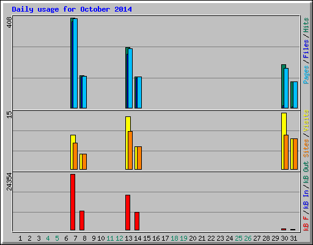Click the day 8 red kB bar

click(82, 221)
